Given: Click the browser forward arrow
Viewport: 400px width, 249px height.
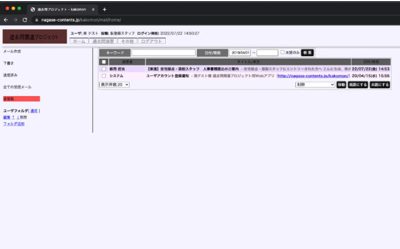Looking at the screenshot, I should point(15,20).
